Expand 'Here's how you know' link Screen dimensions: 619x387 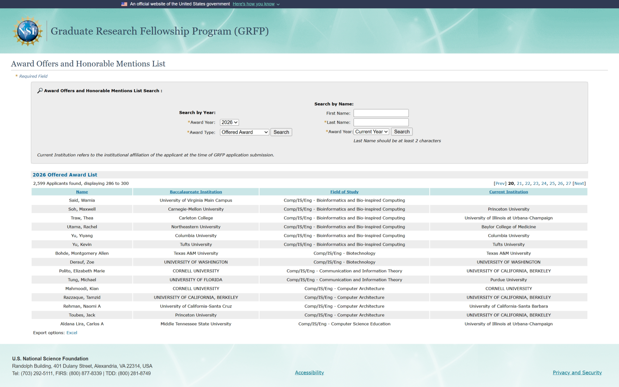click(256, 4)
